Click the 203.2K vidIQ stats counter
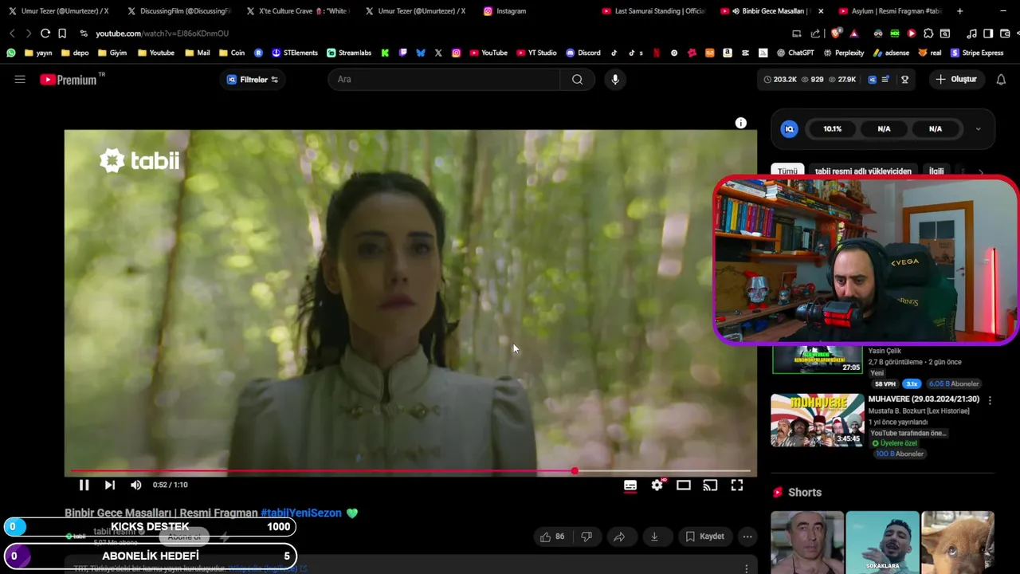This screenshot has width=1020, height=574. 780,80
